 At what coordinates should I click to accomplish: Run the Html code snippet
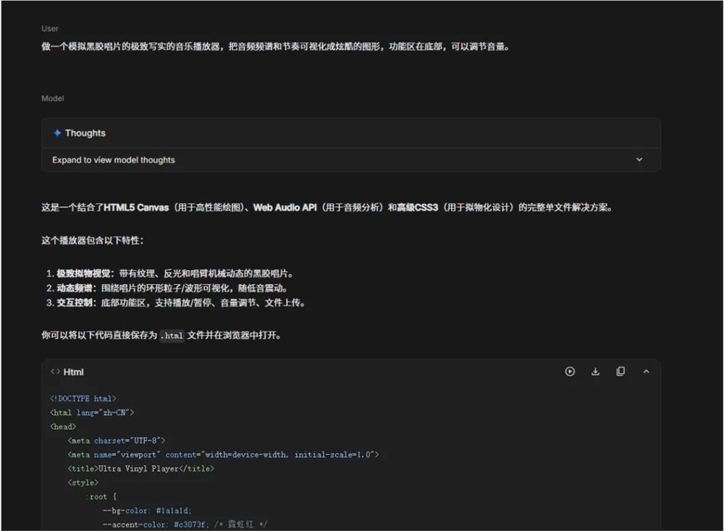570,371
